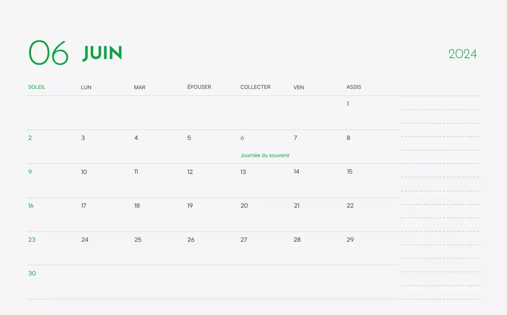The height and width of the screenshot is (315, 507).
Task: Click on the green date 6
Action: pos(242,138)
